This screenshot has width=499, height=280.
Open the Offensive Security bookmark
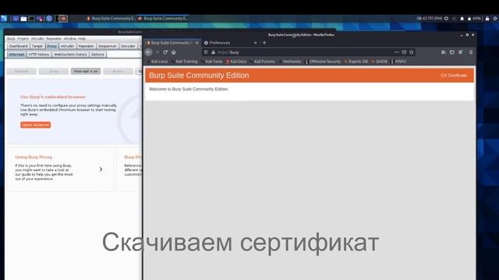[323, 61]
